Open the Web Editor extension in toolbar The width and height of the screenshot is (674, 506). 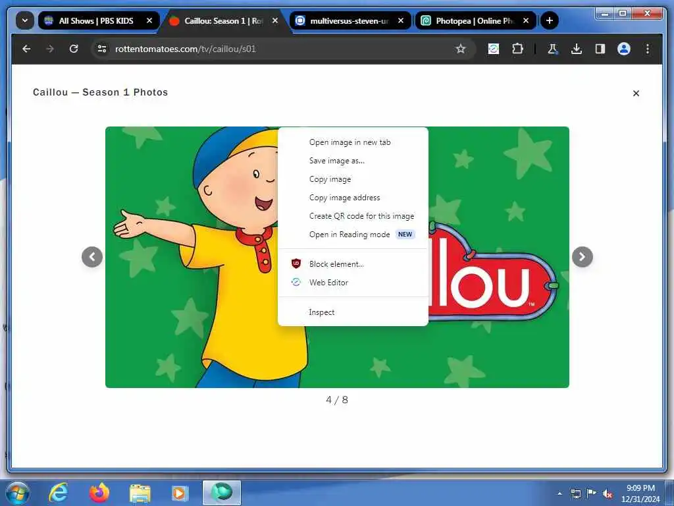click(x=494, y=49)
